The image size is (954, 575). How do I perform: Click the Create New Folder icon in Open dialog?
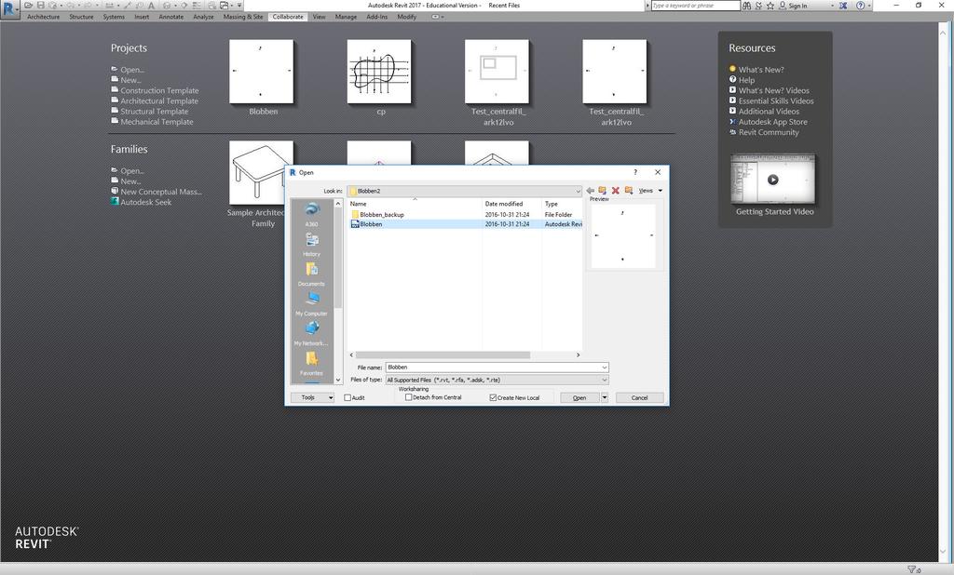pyautogui.click(x=629, y=191)
